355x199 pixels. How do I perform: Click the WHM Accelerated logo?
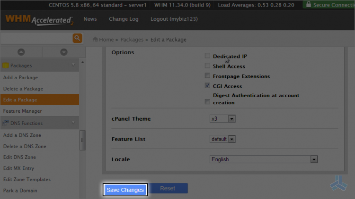pyautogui.click(x=39, y=20)
